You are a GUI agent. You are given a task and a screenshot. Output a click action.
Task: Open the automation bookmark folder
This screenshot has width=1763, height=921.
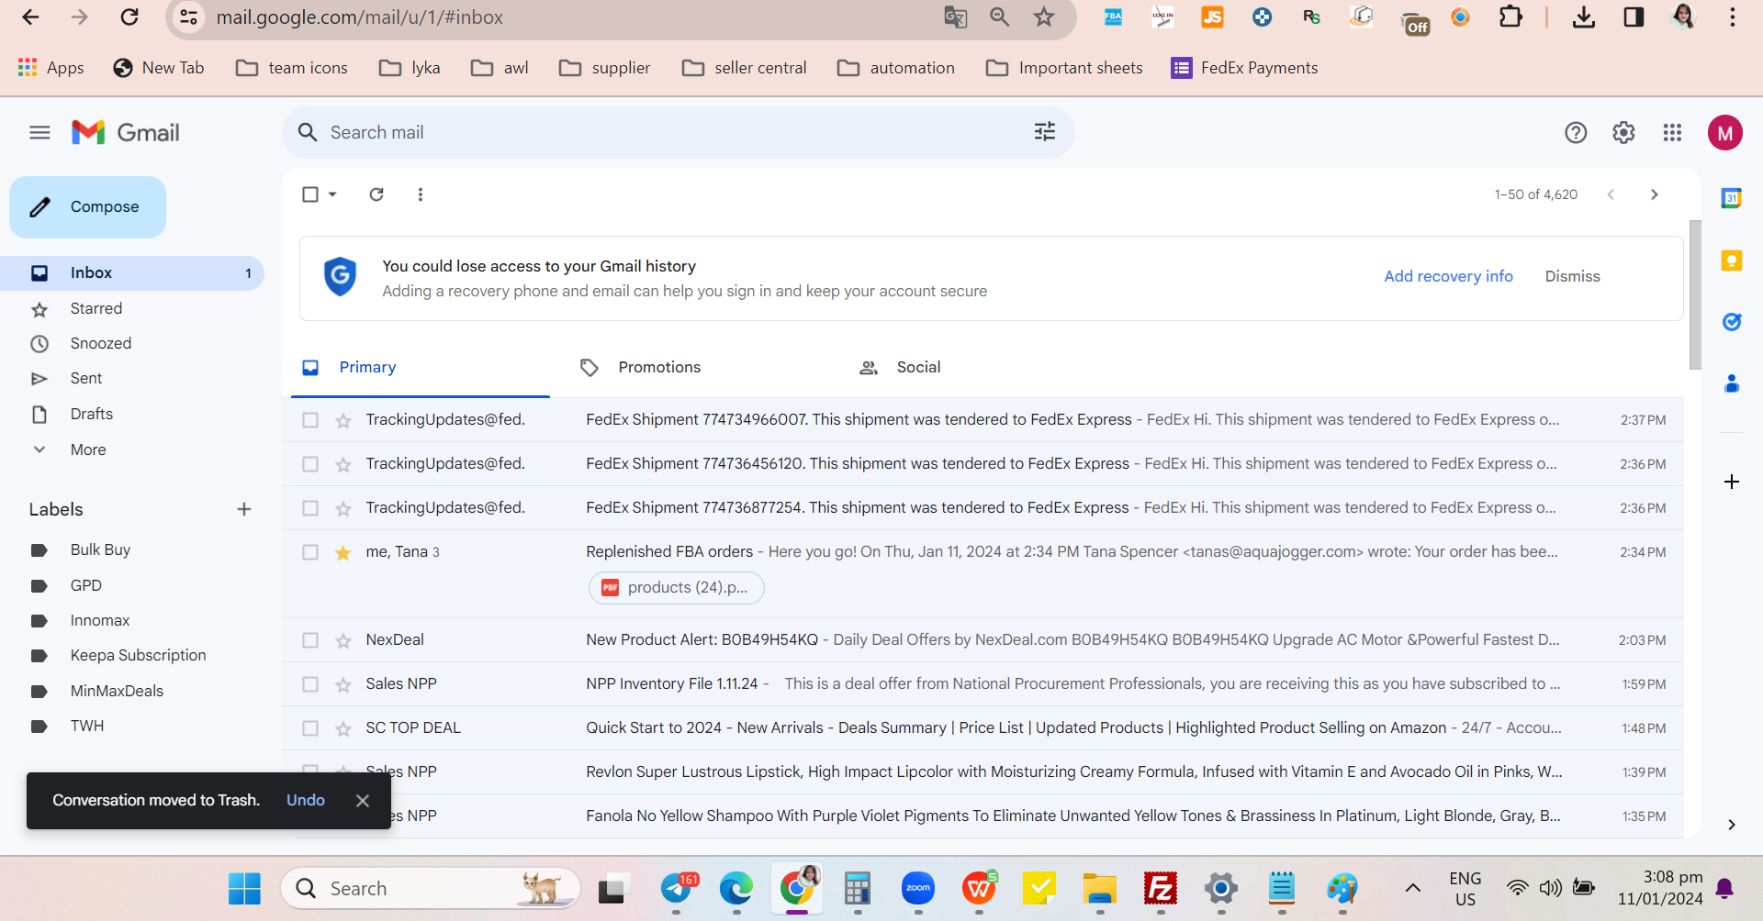[896, 68]
